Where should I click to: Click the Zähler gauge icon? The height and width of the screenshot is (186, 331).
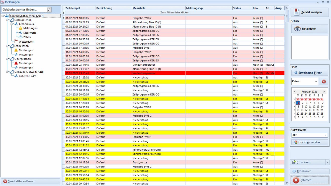pos(21,37)
